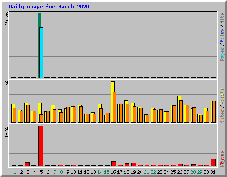This screenshot has height=177, width=227.
Task: Click the 'Daily usage for March 2020' title
Action: pyautogui.click(x=49, y=7)
